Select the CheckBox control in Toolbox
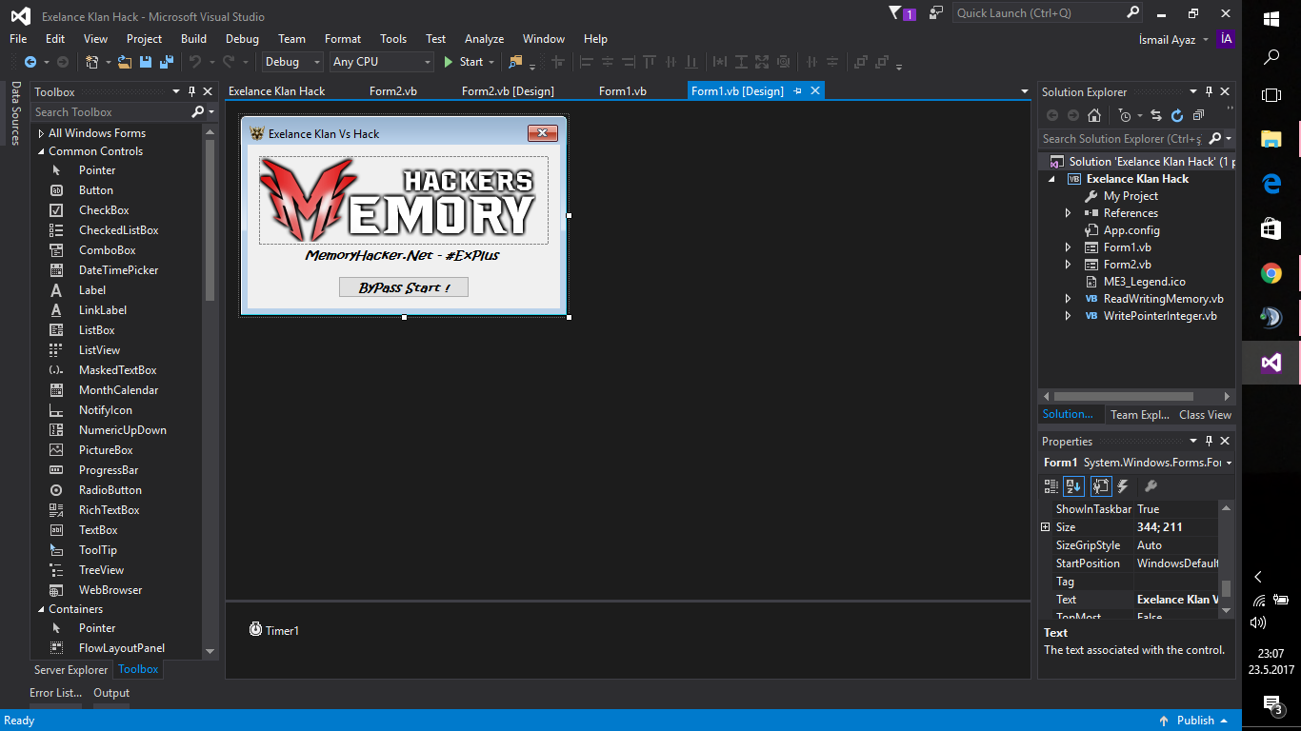The image size is (1301, 731). [x=103, y=210]
